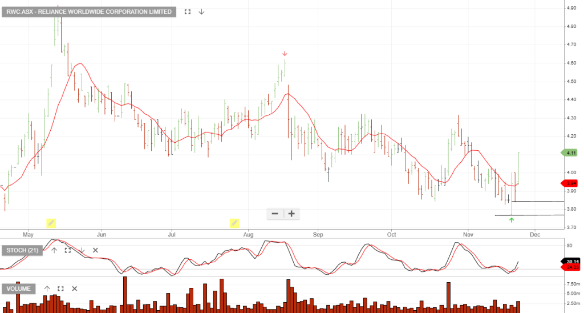Zoom out using the minus button
Screen dimensions: 584x313
pyautogui.click(x=275, y=214)
